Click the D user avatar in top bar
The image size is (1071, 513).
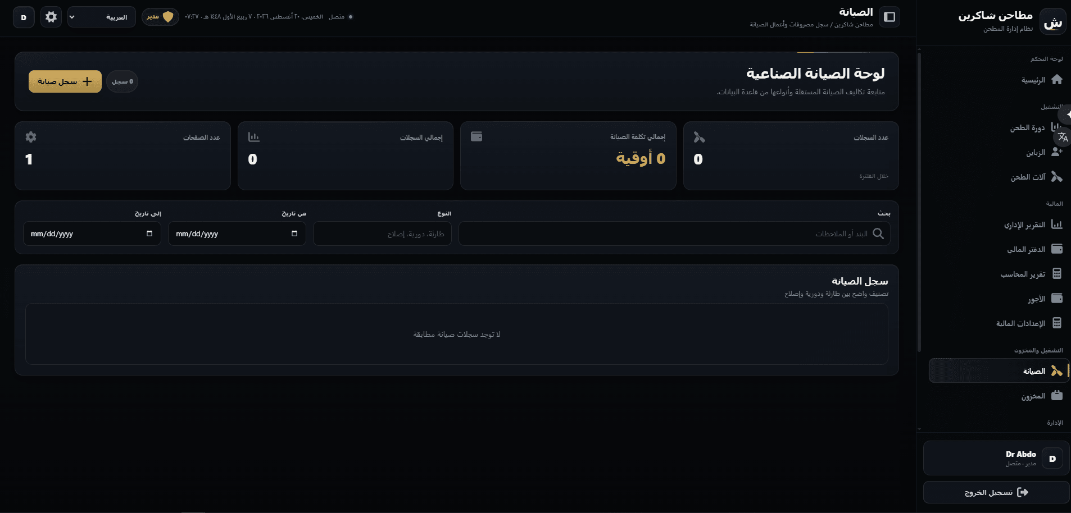pyautogui.click(x=24, y=17)
